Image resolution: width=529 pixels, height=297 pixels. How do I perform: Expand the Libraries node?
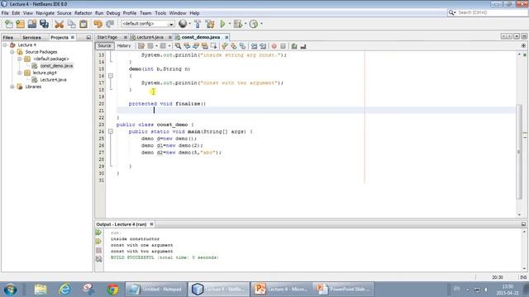tap(12, 87)
